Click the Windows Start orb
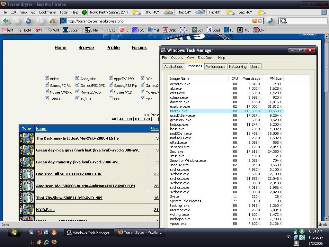 [13, 233]
